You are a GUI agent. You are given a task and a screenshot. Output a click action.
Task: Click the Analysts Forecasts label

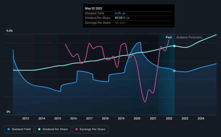(189, 37)
